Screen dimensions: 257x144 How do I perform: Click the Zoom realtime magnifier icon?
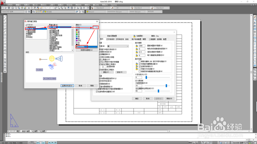[x=59, y=8]
